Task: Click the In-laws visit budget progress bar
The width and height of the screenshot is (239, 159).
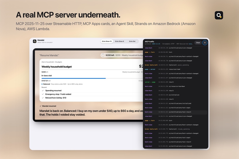Action: click(x=92, y=78)
